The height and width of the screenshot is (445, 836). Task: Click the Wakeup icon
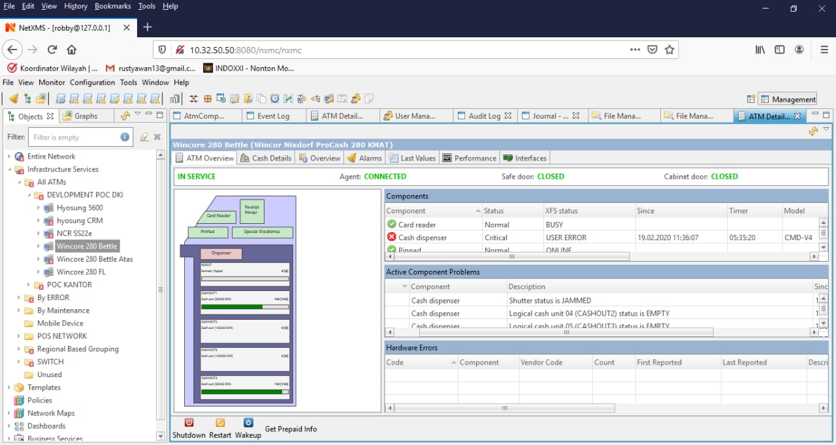(248, 422)
